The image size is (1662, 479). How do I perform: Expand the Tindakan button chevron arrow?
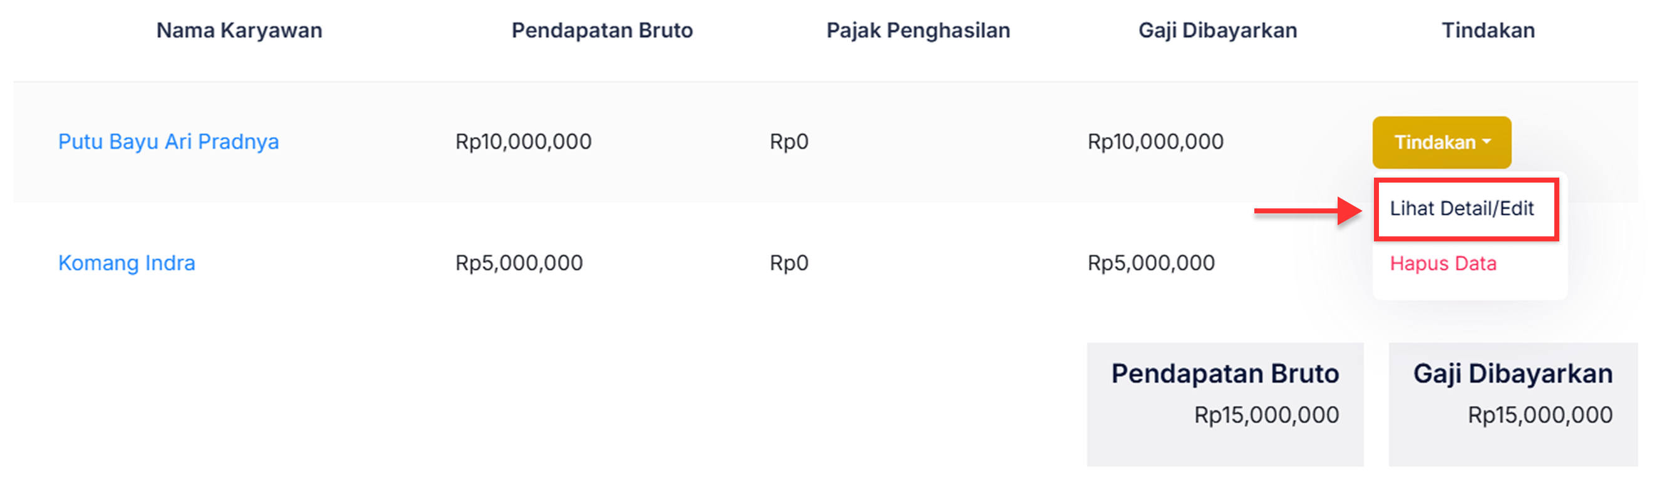(x=1487, y=143)
